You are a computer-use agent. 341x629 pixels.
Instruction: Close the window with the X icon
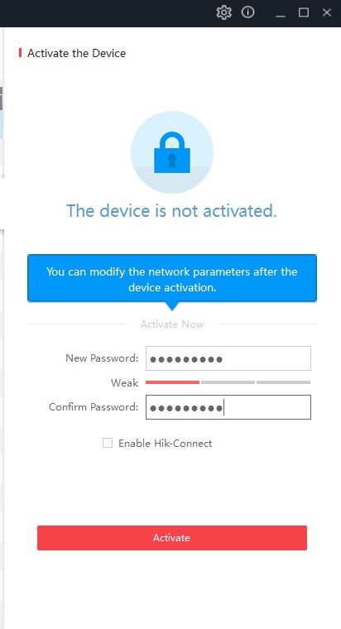[x=327, y=12]
